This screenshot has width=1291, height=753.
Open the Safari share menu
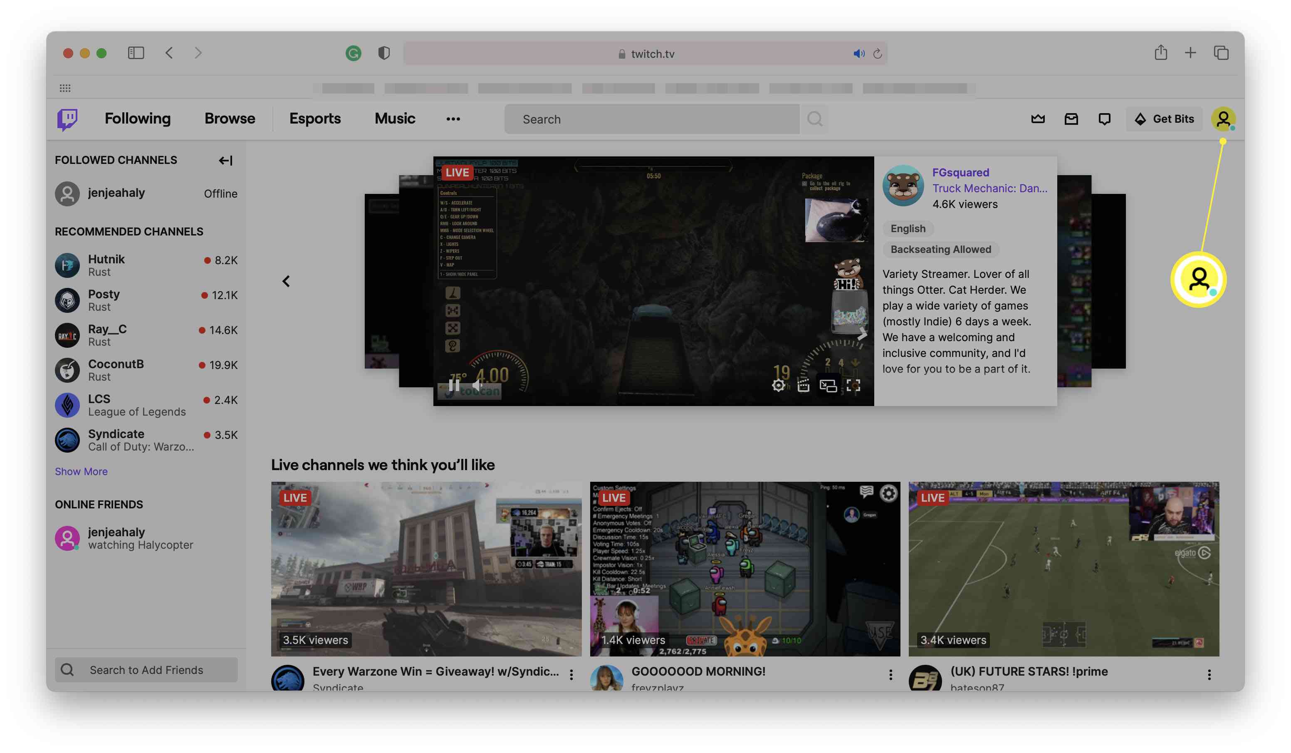click(1160, 52)
